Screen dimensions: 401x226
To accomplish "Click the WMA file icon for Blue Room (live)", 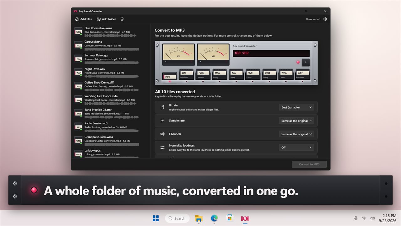I will tap(78, 32).
